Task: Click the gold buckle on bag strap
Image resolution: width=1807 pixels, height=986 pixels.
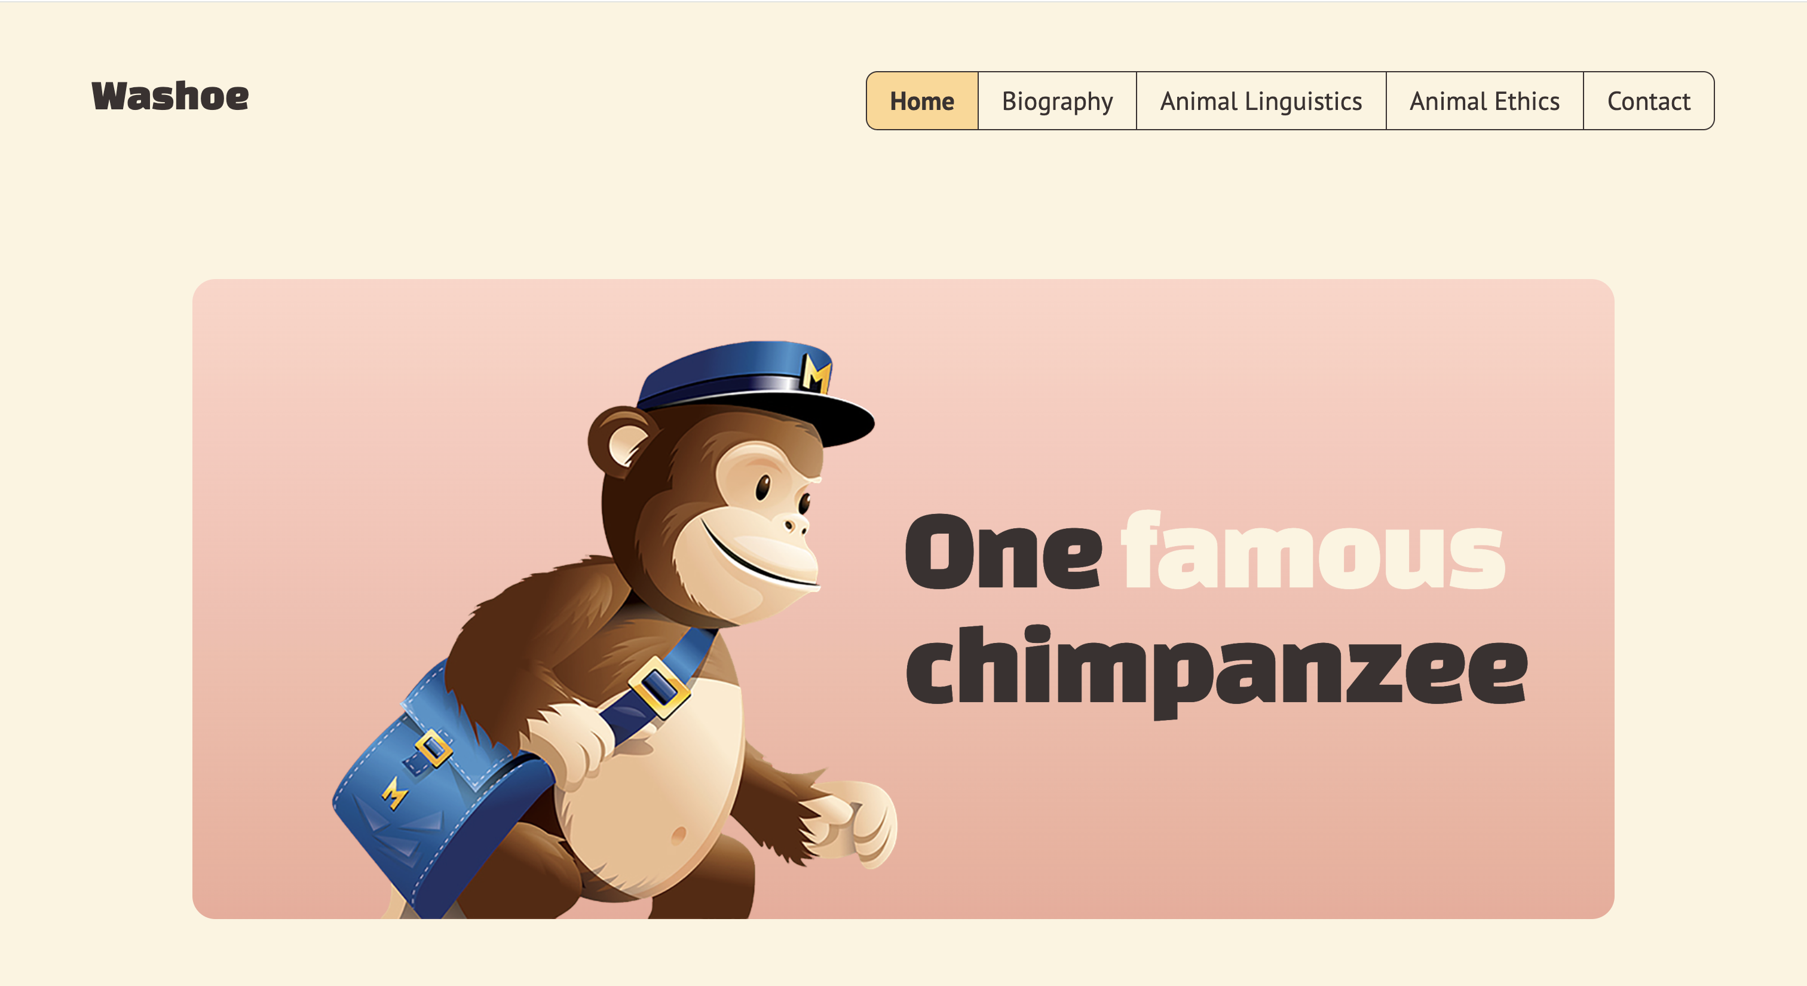Action: (659, 687)
